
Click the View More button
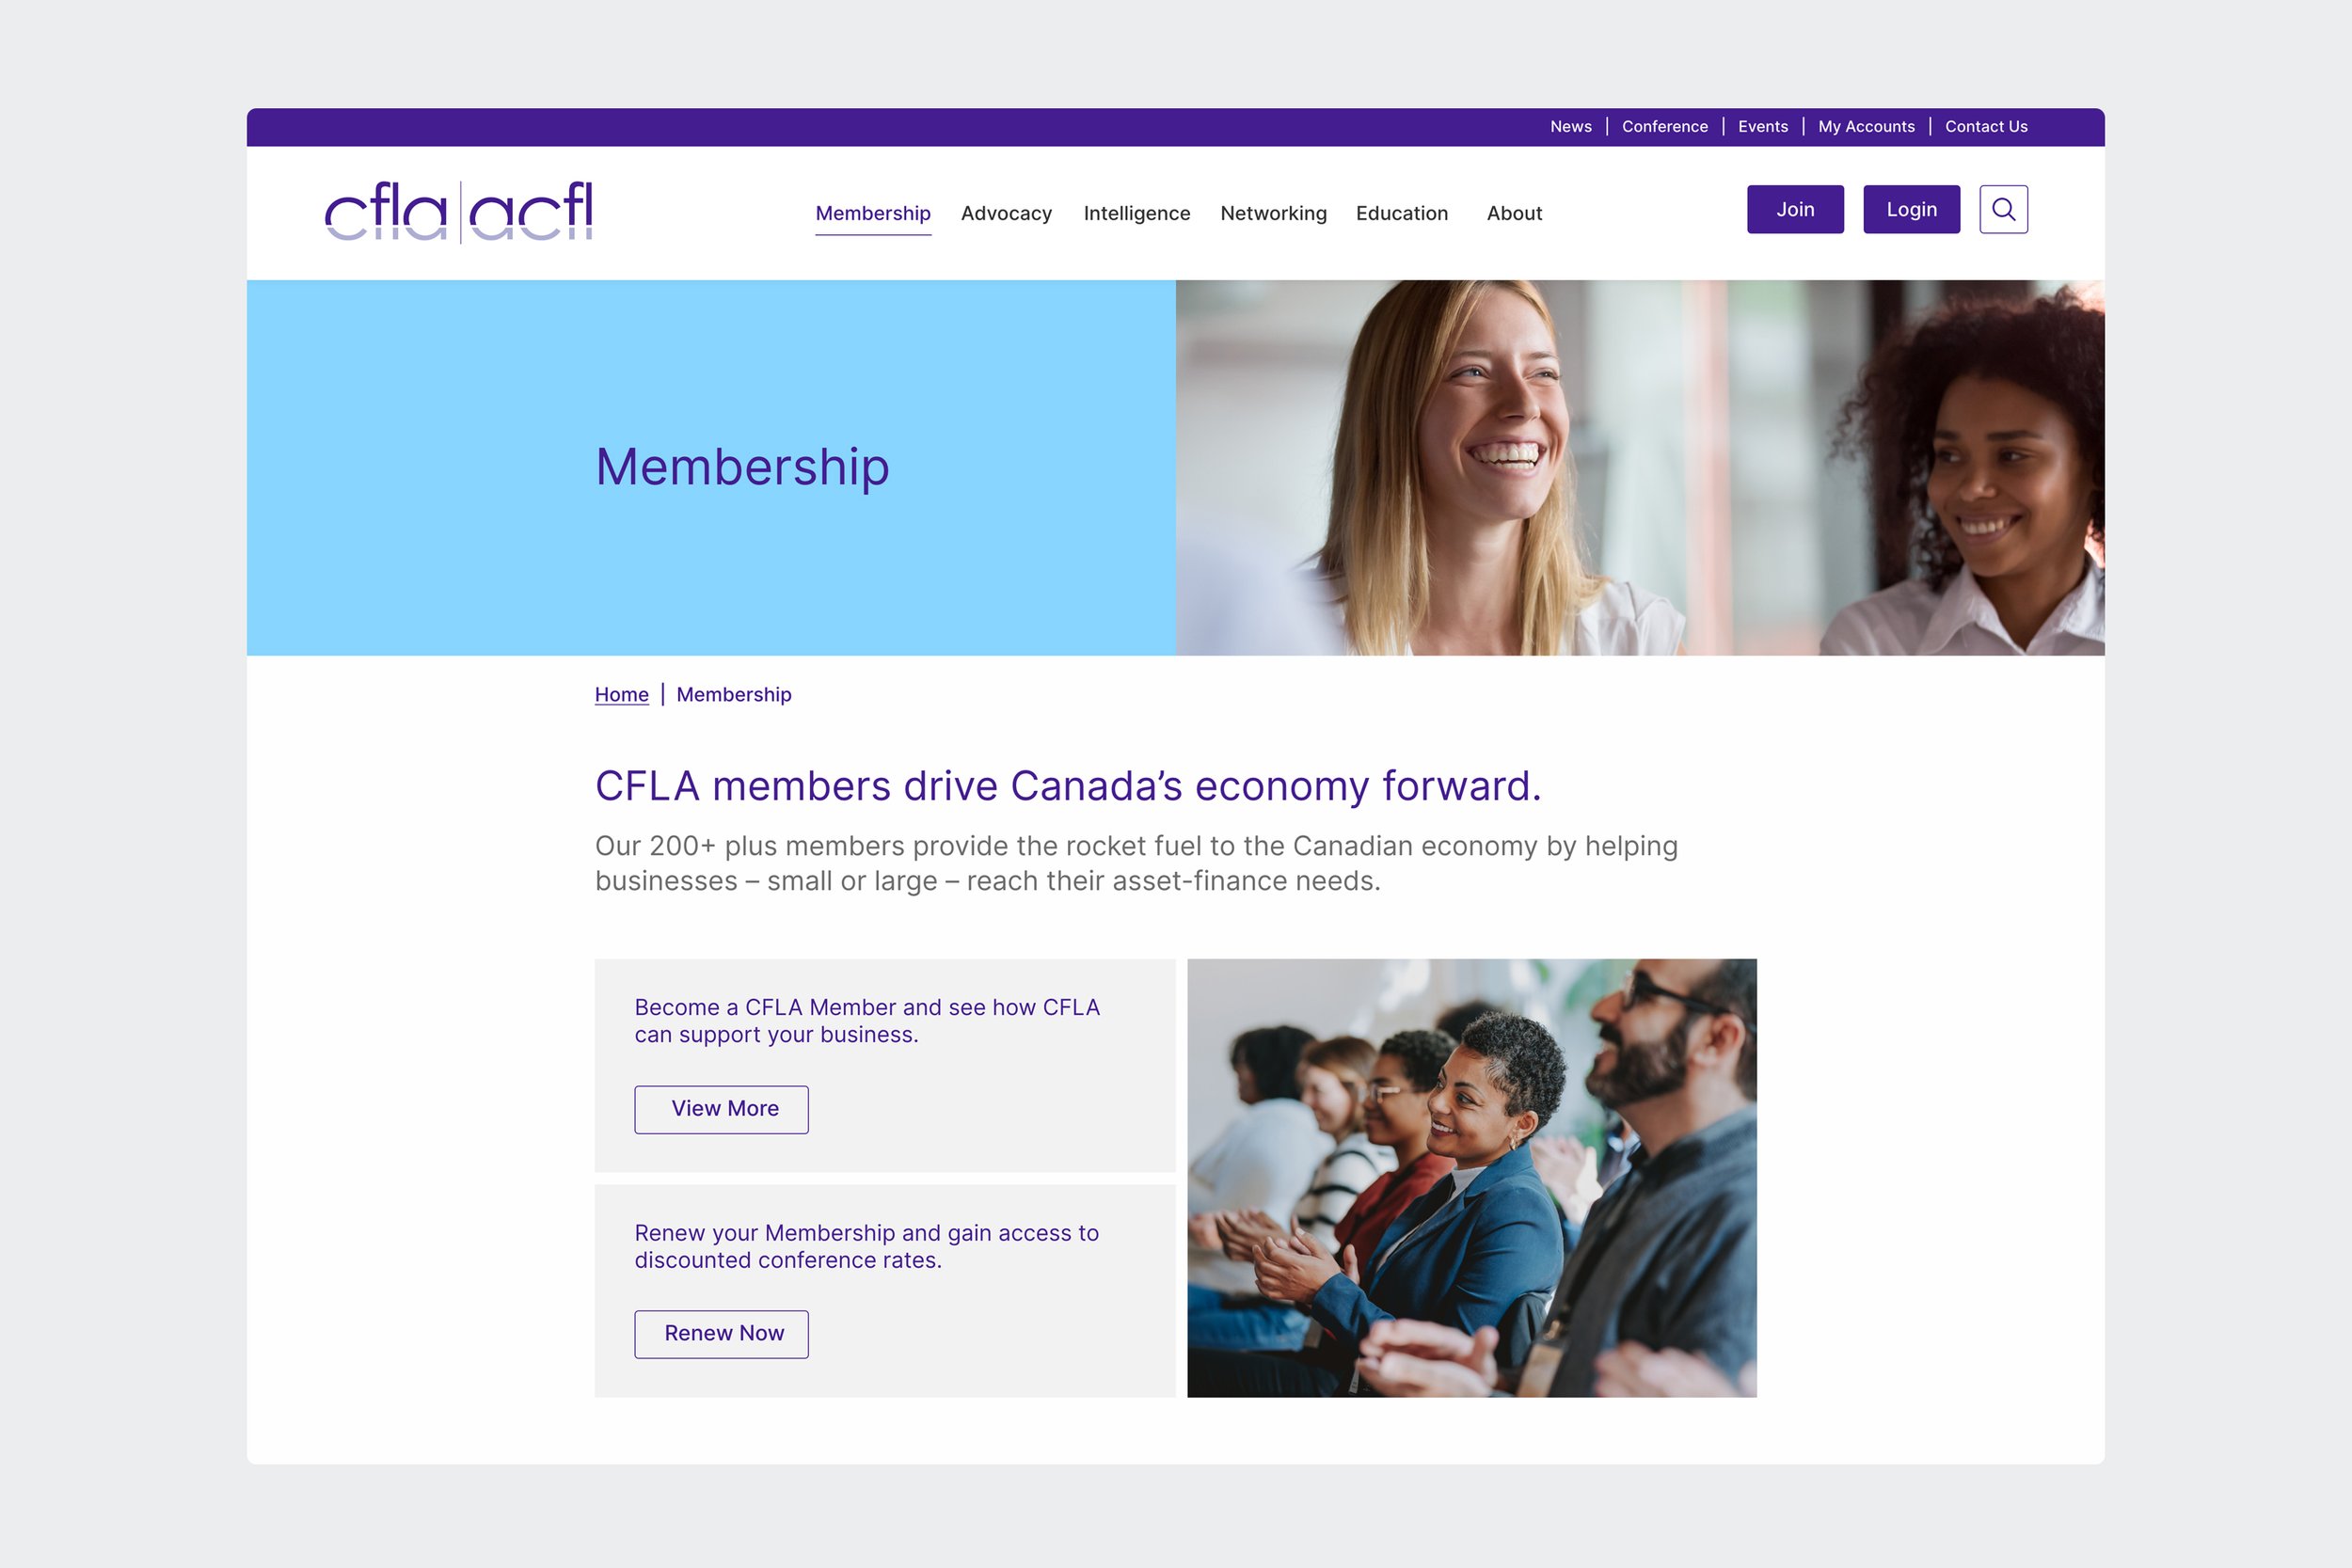click(x=721, y=1108)
